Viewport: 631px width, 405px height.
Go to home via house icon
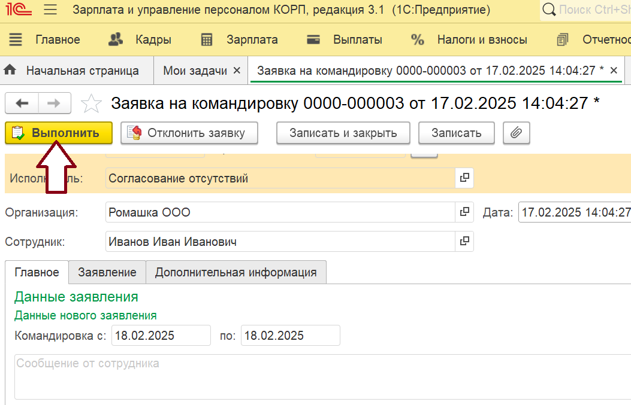(x=10, y=70)
